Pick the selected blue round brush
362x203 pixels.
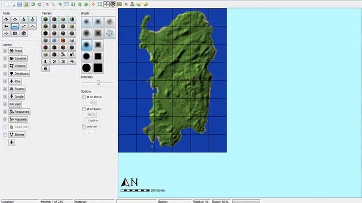[x=87, y=45]
